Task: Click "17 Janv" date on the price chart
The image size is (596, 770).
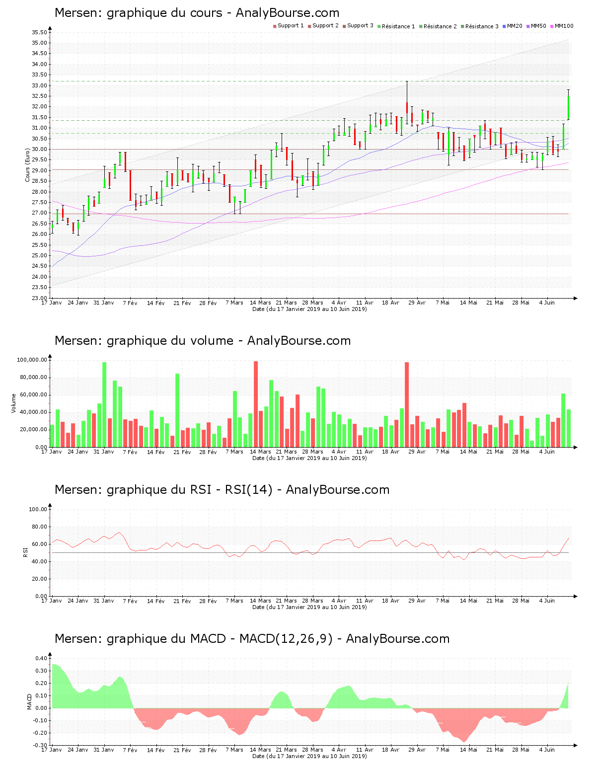Action: pyautogui.click(x=52, y=303)
